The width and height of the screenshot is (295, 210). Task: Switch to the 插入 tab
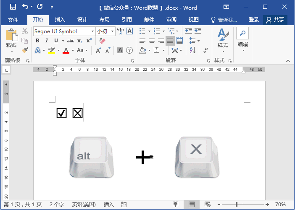(x=60, y=20)
